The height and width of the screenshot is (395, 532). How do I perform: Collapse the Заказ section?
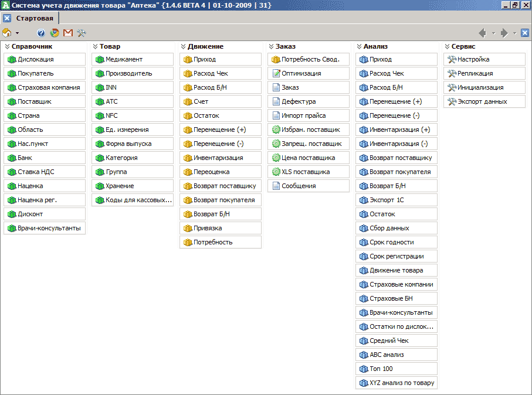[x=271, y=46]
